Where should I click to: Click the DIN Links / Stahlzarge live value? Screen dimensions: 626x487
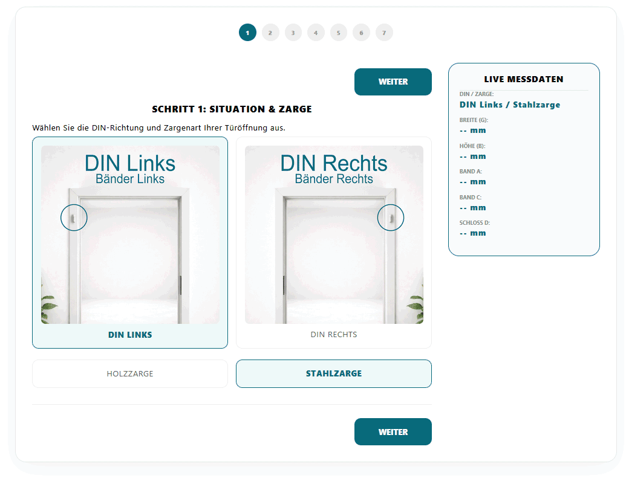click(x=510, y=105)
